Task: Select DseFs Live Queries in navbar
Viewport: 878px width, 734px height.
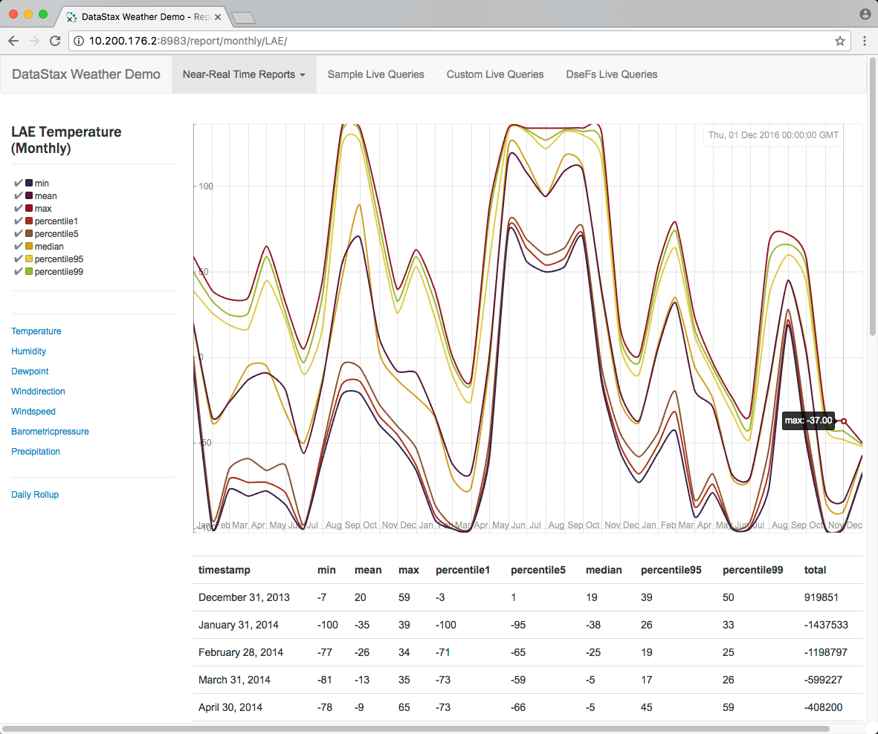Action: [x=611, y=74]
